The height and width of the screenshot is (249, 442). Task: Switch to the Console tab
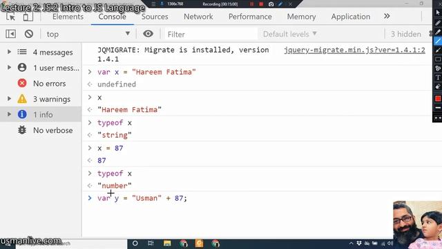coord(112,17)
